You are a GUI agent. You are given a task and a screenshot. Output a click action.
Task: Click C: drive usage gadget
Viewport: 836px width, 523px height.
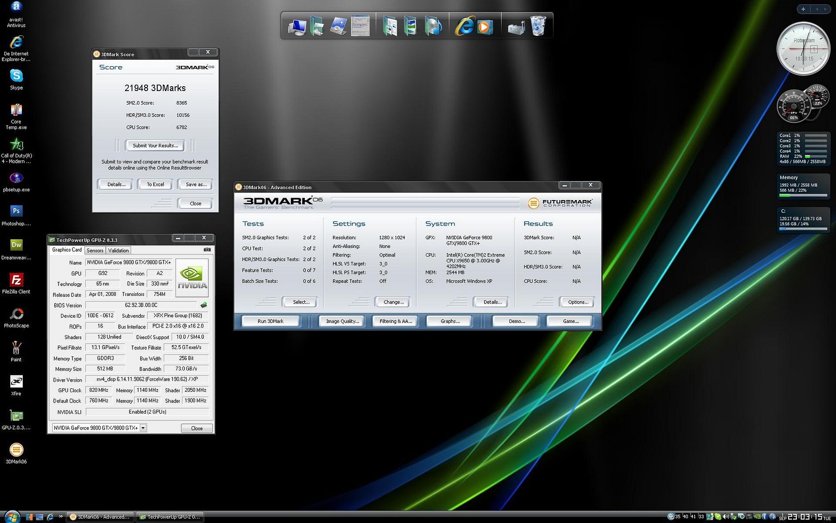[803, 220]
